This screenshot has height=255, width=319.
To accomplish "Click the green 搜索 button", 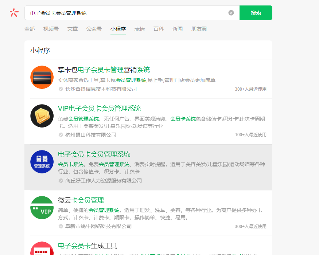I will pos(256,13).
